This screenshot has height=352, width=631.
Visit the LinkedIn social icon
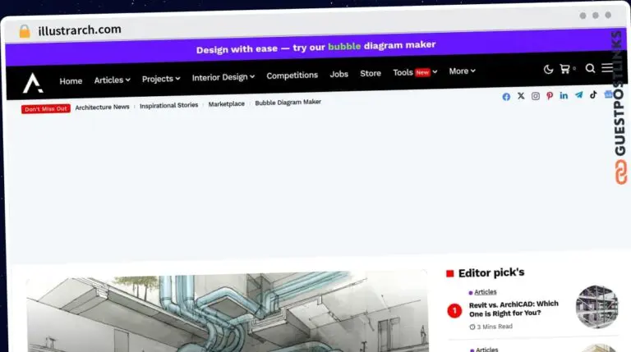pyautogui.click(x=564, y=95)
